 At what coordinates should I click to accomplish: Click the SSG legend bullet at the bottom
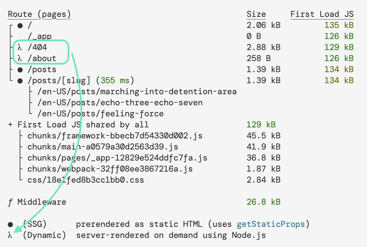10,224
